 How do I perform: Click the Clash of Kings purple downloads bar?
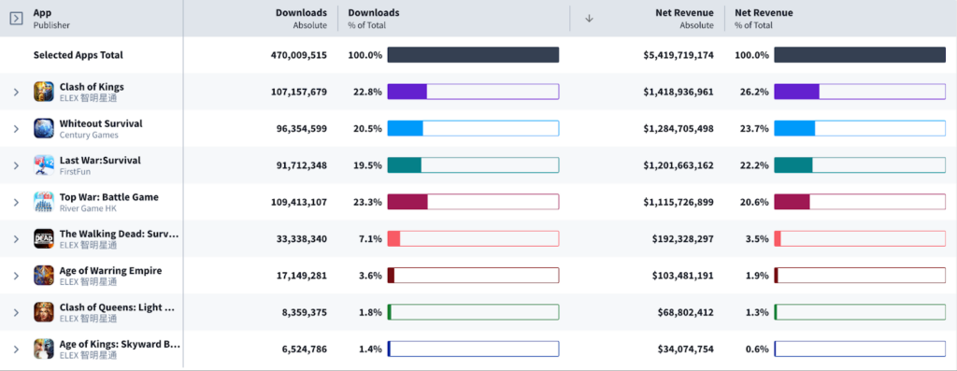tap(407, 92)
